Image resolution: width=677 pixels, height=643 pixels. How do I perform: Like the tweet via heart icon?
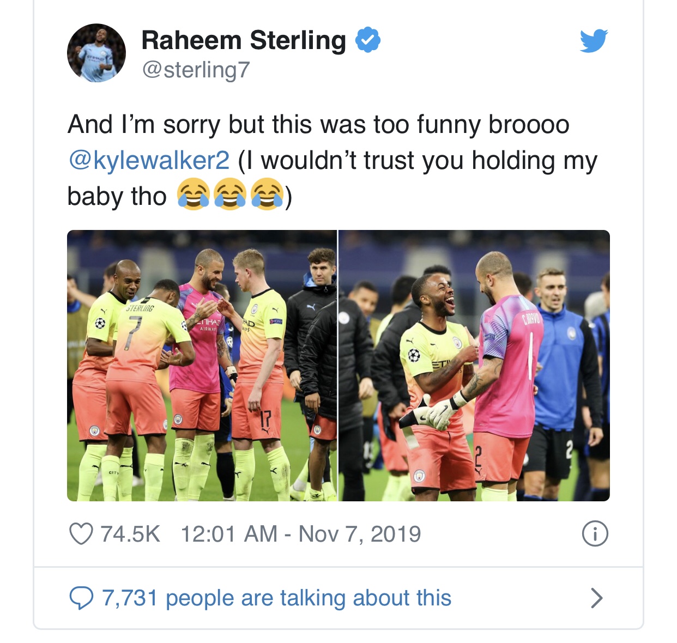coord(81,533)
